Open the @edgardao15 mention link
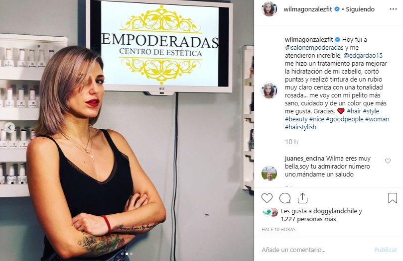 coord(363,55)
